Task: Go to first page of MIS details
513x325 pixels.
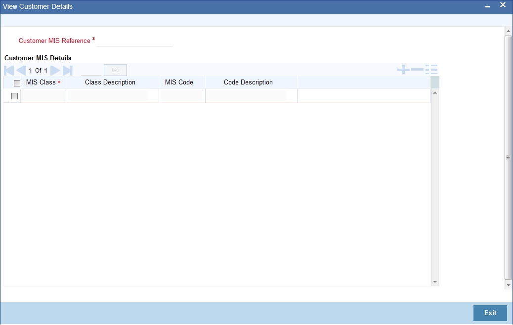Action: [x=9, y=70]
